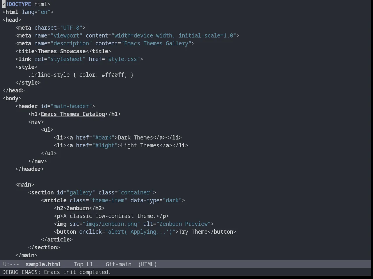Click the Light Themes link text

(x=140, y=145)
